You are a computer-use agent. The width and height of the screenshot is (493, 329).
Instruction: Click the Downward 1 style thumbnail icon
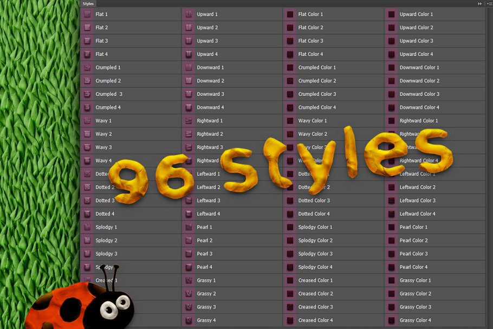(189, 68)
